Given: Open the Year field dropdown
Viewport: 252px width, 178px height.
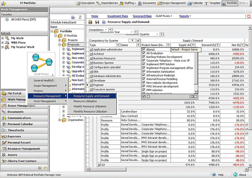Looking at the screenshot, I should (x=136, y=32).
